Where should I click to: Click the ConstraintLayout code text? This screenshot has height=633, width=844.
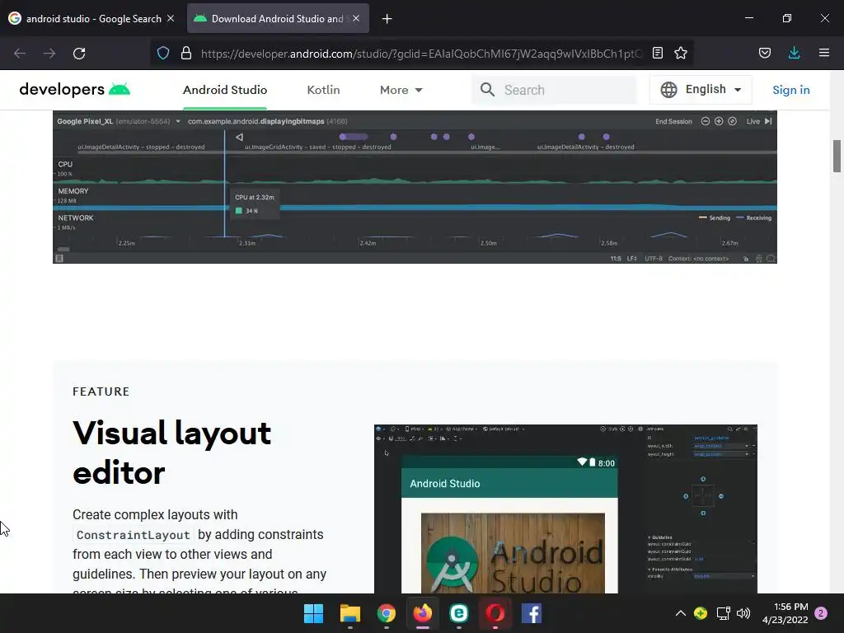click(x=133, y=535)
